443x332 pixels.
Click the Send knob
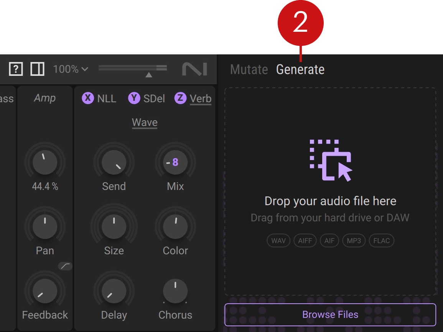point(114,162)
